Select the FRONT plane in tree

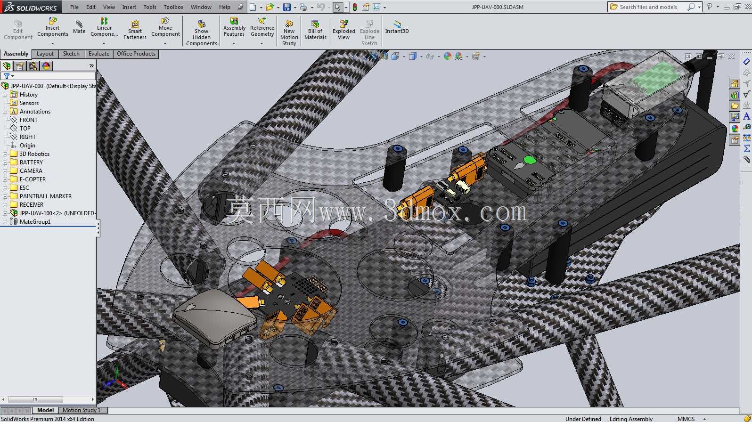29,120
